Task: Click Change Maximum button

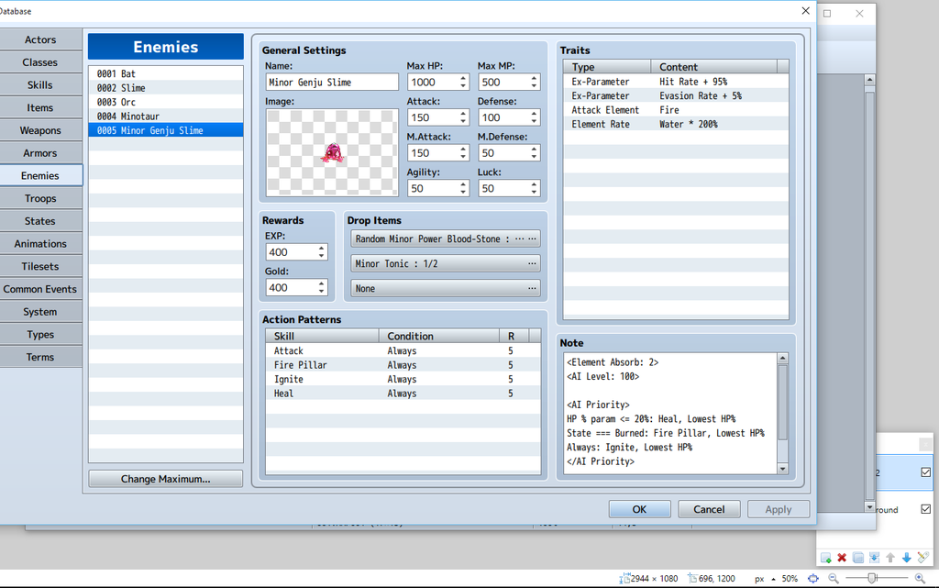Action: click(166, 479)
